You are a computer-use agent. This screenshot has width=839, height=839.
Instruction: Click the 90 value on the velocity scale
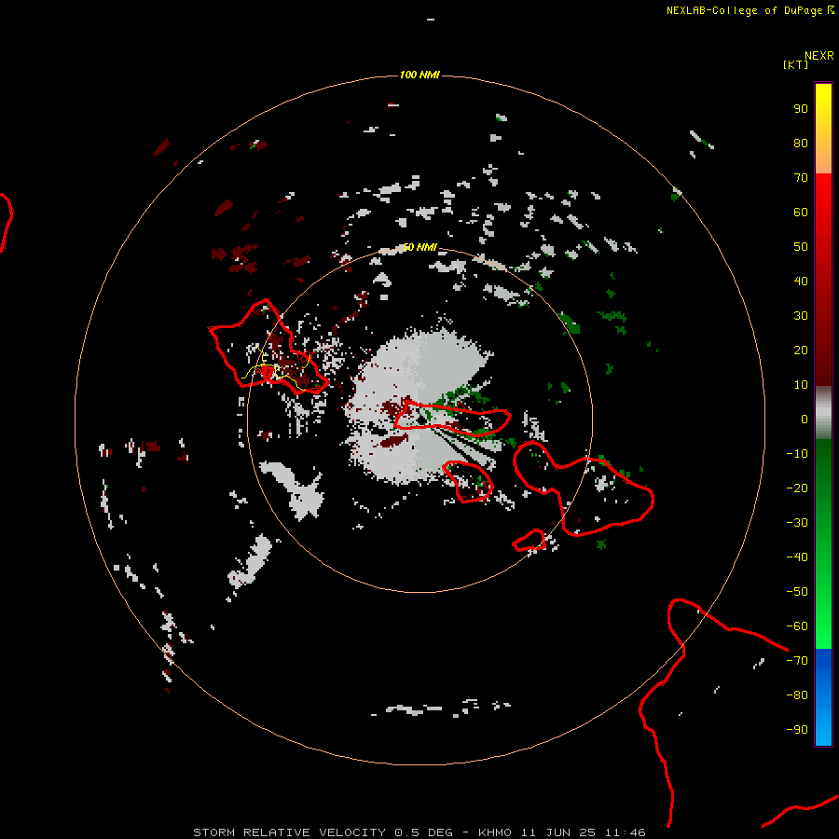[x=801, y=109]
